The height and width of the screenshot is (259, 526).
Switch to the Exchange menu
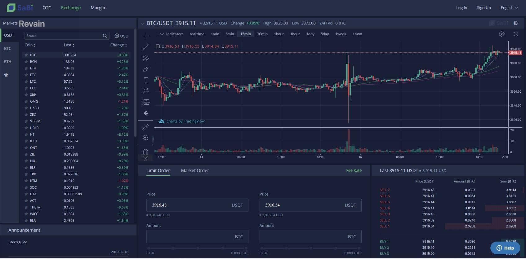tap(71, 8)
